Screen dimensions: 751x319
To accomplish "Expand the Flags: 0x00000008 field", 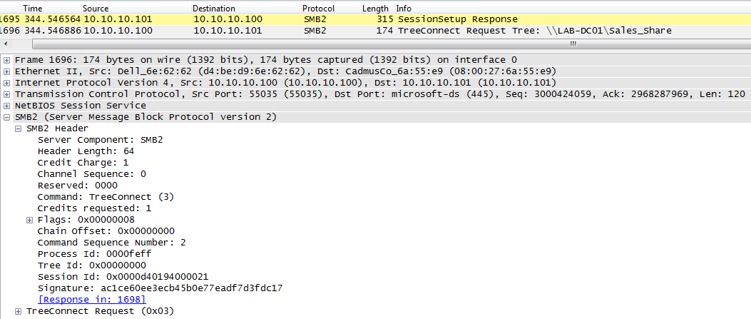I will (x=30, y=220).
